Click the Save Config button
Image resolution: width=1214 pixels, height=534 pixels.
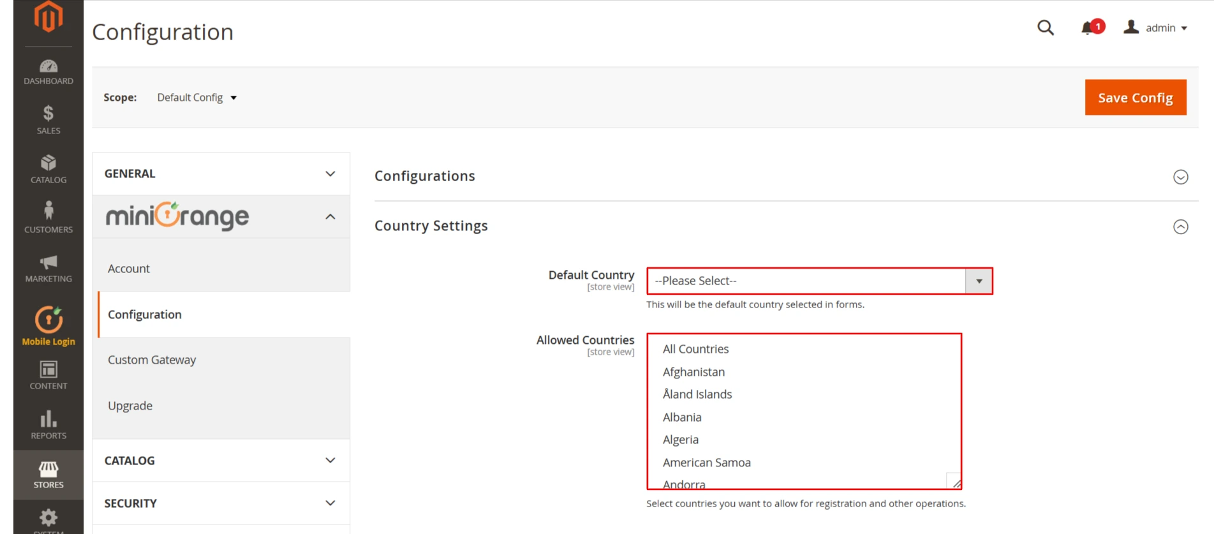coord(1136,98)
